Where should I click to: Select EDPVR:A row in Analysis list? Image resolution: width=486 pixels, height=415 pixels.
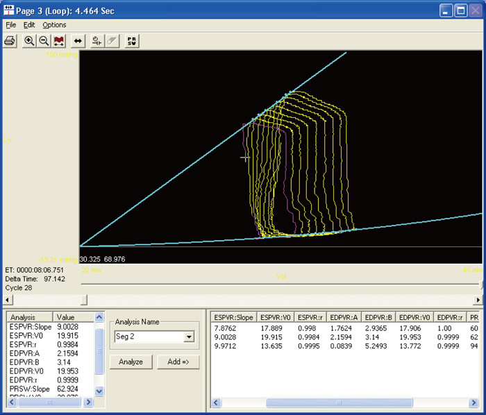tap(51, 353)
